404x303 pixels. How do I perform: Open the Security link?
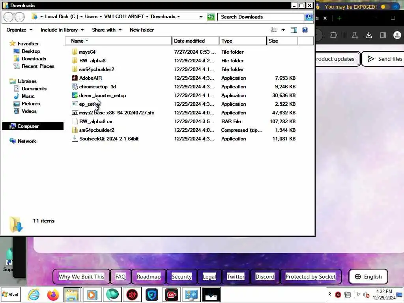click(x=181, y=277)
